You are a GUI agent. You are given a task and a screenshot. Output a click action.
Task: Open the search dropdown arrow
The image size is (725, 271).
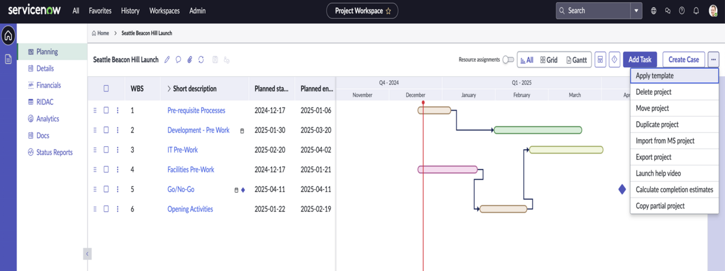pos(637,11)
